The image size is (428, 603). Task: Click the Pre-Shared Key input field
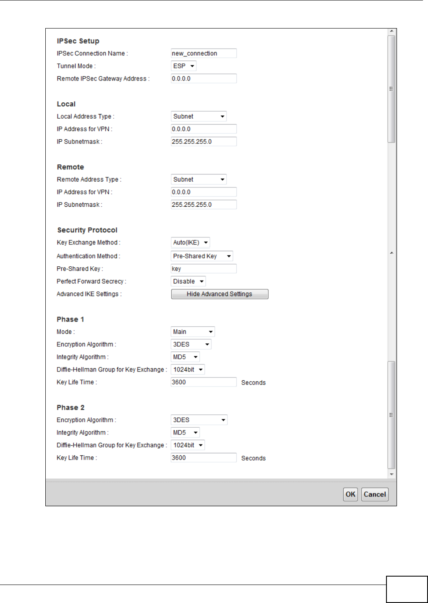(x=204, y=268)
